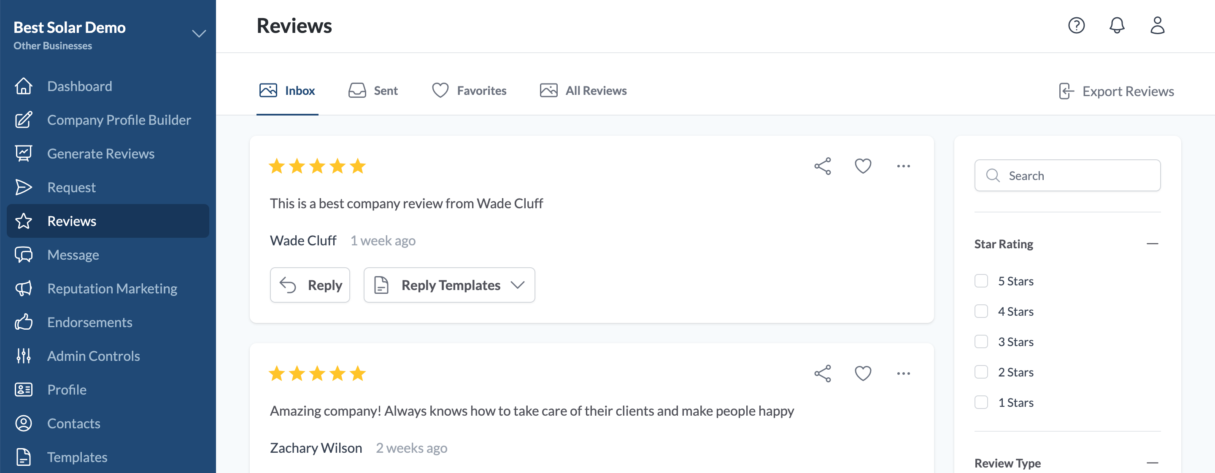1215x473 pixels.
Task: Tick the 1 Stars checkbox
Action: 981,403
